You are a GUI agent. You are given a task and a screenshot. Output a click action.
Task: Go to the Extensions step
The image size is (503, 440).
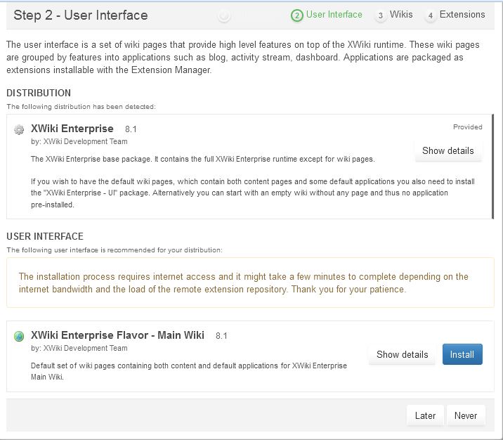click(462, 15)
